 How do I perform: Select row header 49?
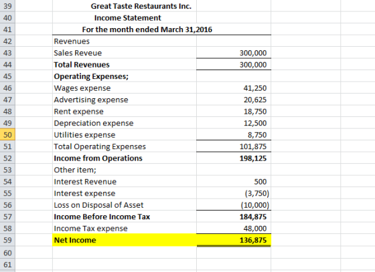point(7,123)
